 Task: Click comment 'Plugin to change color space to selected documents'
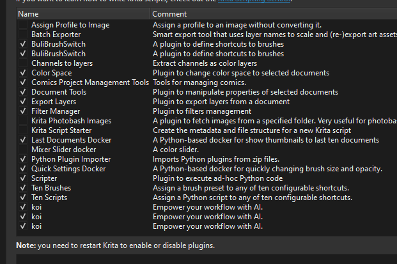point(241,73)
